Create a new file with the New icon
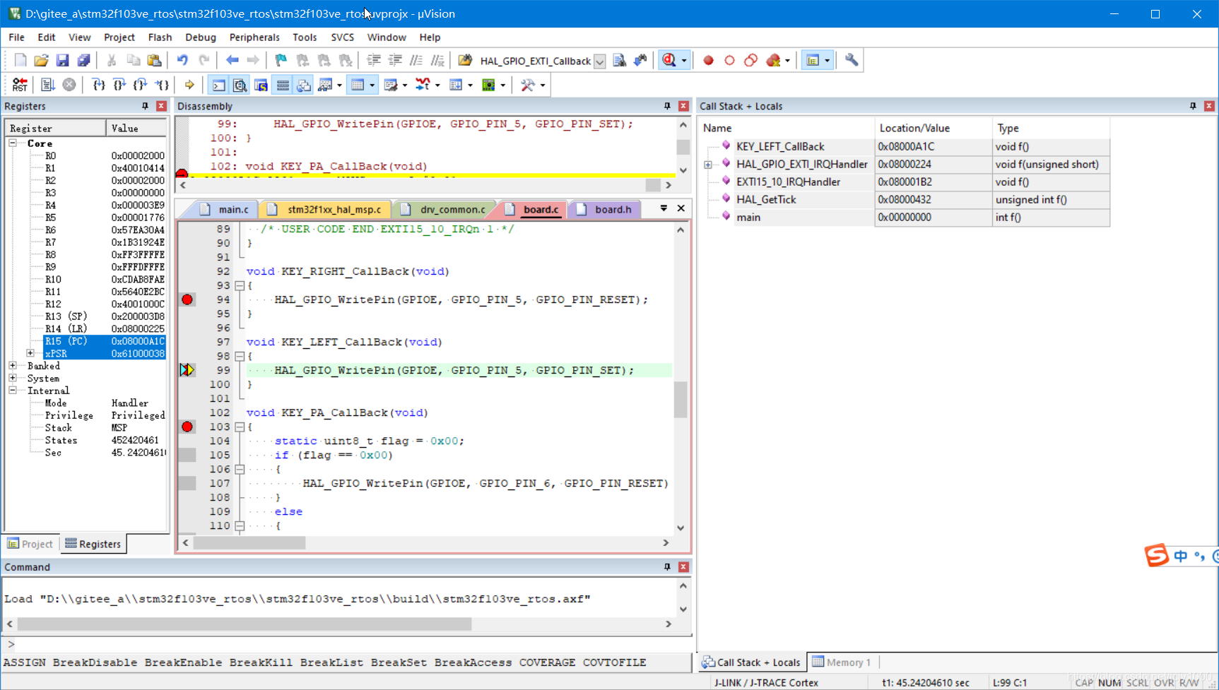 (x=20, y=61)
